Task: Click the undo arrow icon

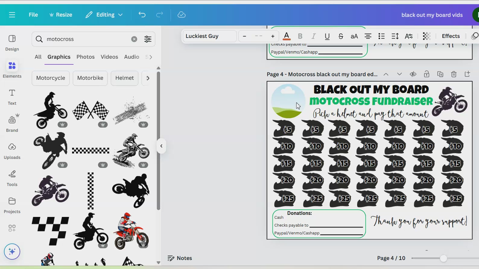Action: click(x=142, y=15)
